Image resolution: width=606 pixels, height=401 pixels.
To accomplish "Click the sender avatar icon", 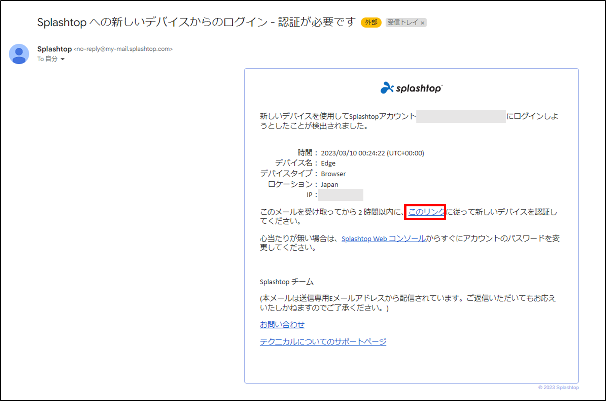I will point(19,54).
